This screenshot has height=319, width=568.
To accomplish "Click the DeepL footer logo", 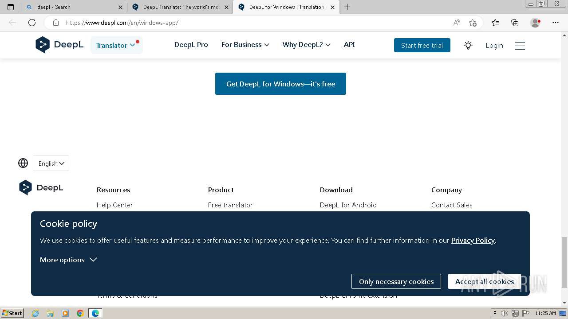I will (x=41, y=187).
